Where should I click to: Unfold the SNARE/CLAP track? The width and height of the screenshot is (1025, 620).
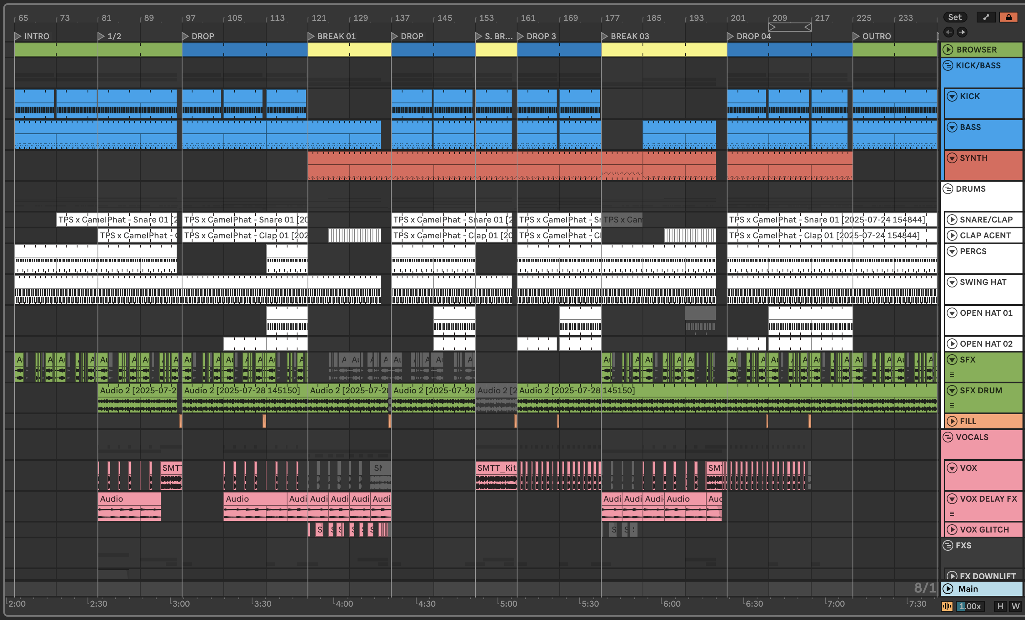pos(952,220)
